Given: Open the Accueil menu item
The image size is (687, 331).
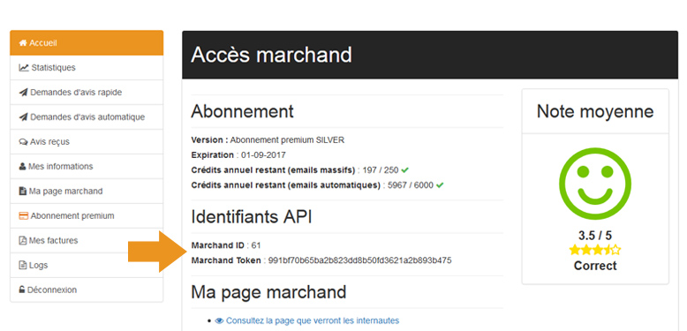Looking at the screenshot, I should (x=87, y=43).
